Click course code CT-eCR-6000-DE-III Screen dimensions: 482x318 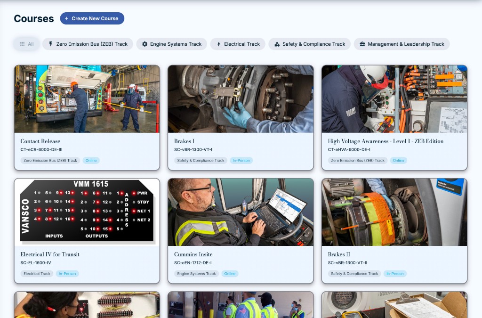tap(41, 149)
